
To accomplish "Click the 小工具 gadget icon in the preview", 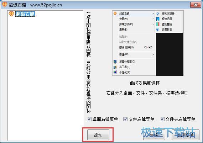I will point(115,67).
